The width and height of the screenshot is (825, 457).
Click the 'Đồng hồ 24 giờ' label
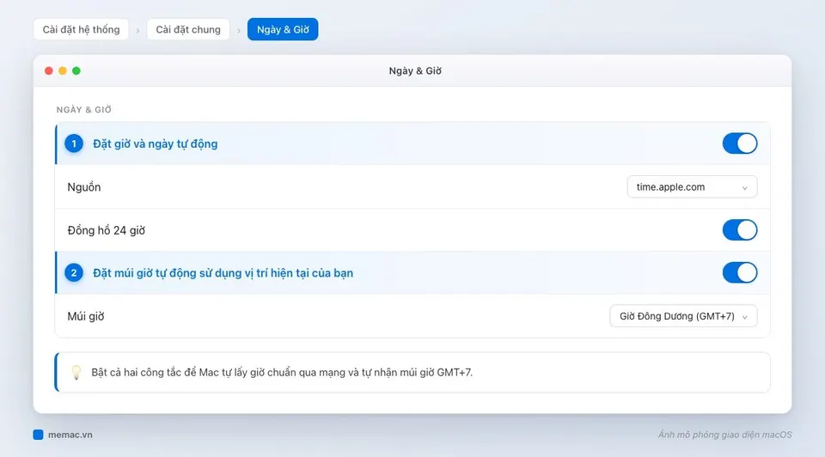(107, 230)
